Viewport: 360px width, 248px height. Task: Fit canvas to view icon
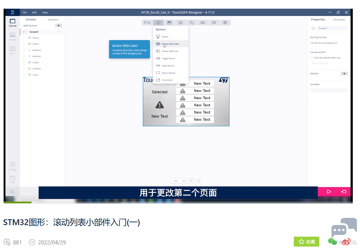point(191,181)
